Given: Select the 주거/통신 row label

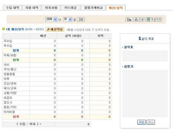Looking at the screenshot, I should (10, 69).
